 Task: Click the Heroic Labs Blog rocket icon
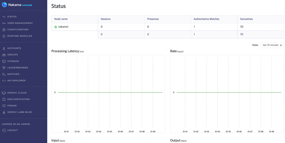click(4, 112)
